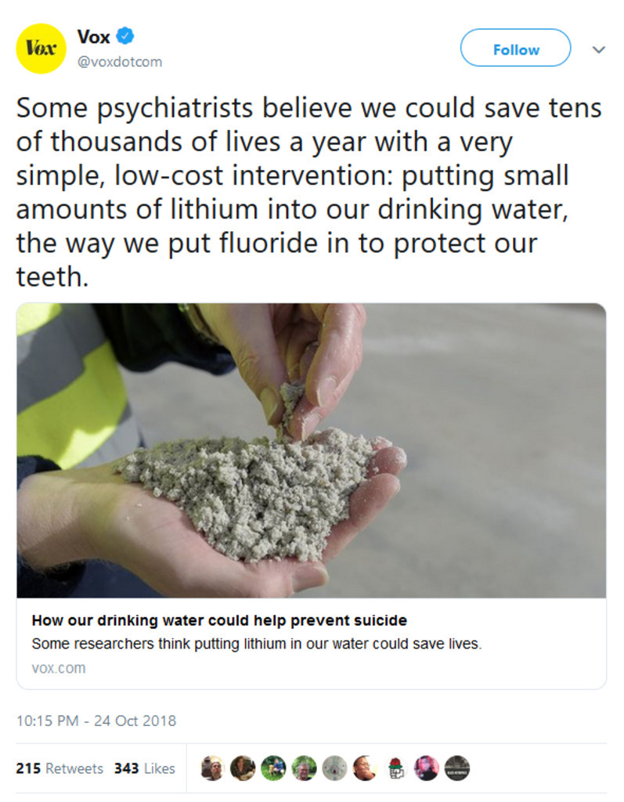The image size is (624, 802).
Task: Click the blue verified badge next to Vox
Action: click(x=125, y=36)
